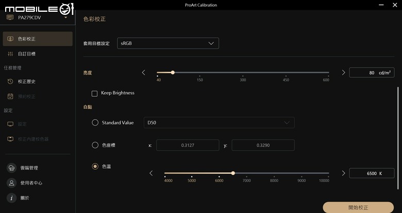
Task: Open the 色彩校正 menu item
Action: tap(38, 39)
